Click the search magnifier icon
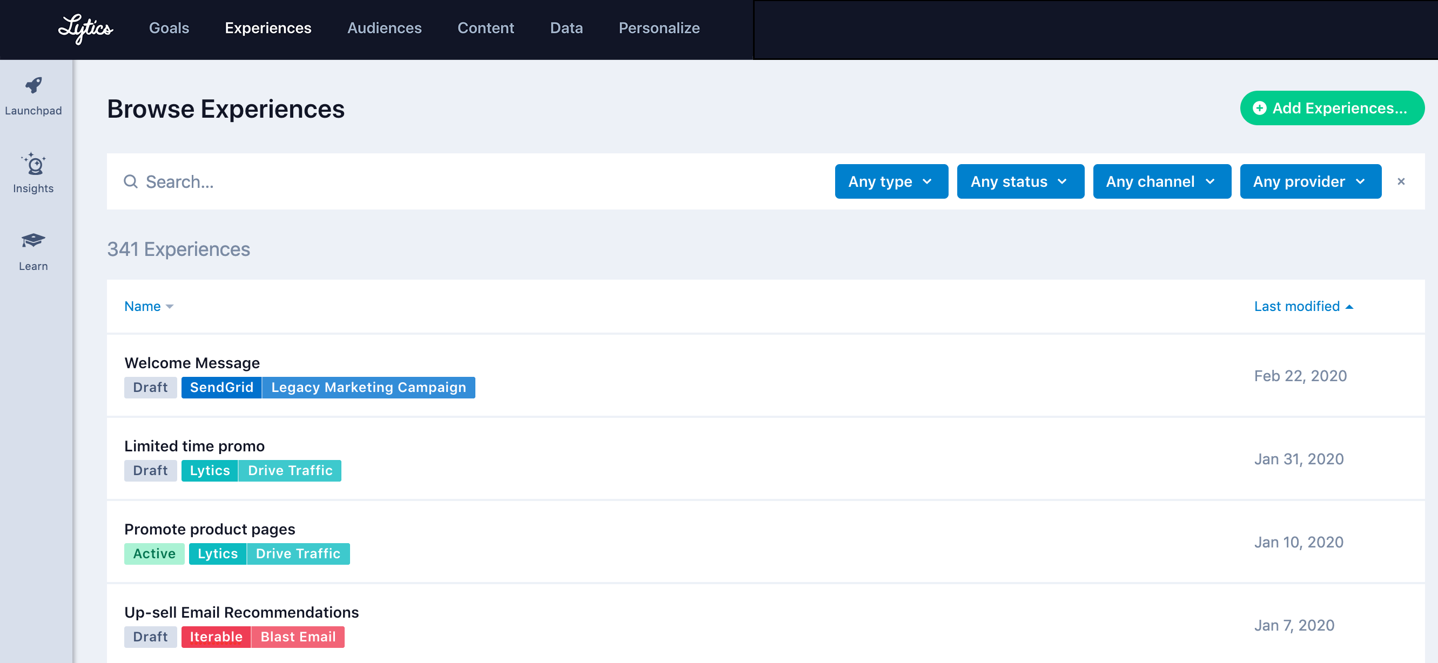The width and height of the screenshot is (1438, 663). [x=131, y=181]
